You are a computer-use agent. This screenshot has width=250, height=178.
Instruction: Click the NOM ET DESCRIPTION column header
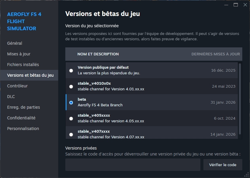click(98, 54)
